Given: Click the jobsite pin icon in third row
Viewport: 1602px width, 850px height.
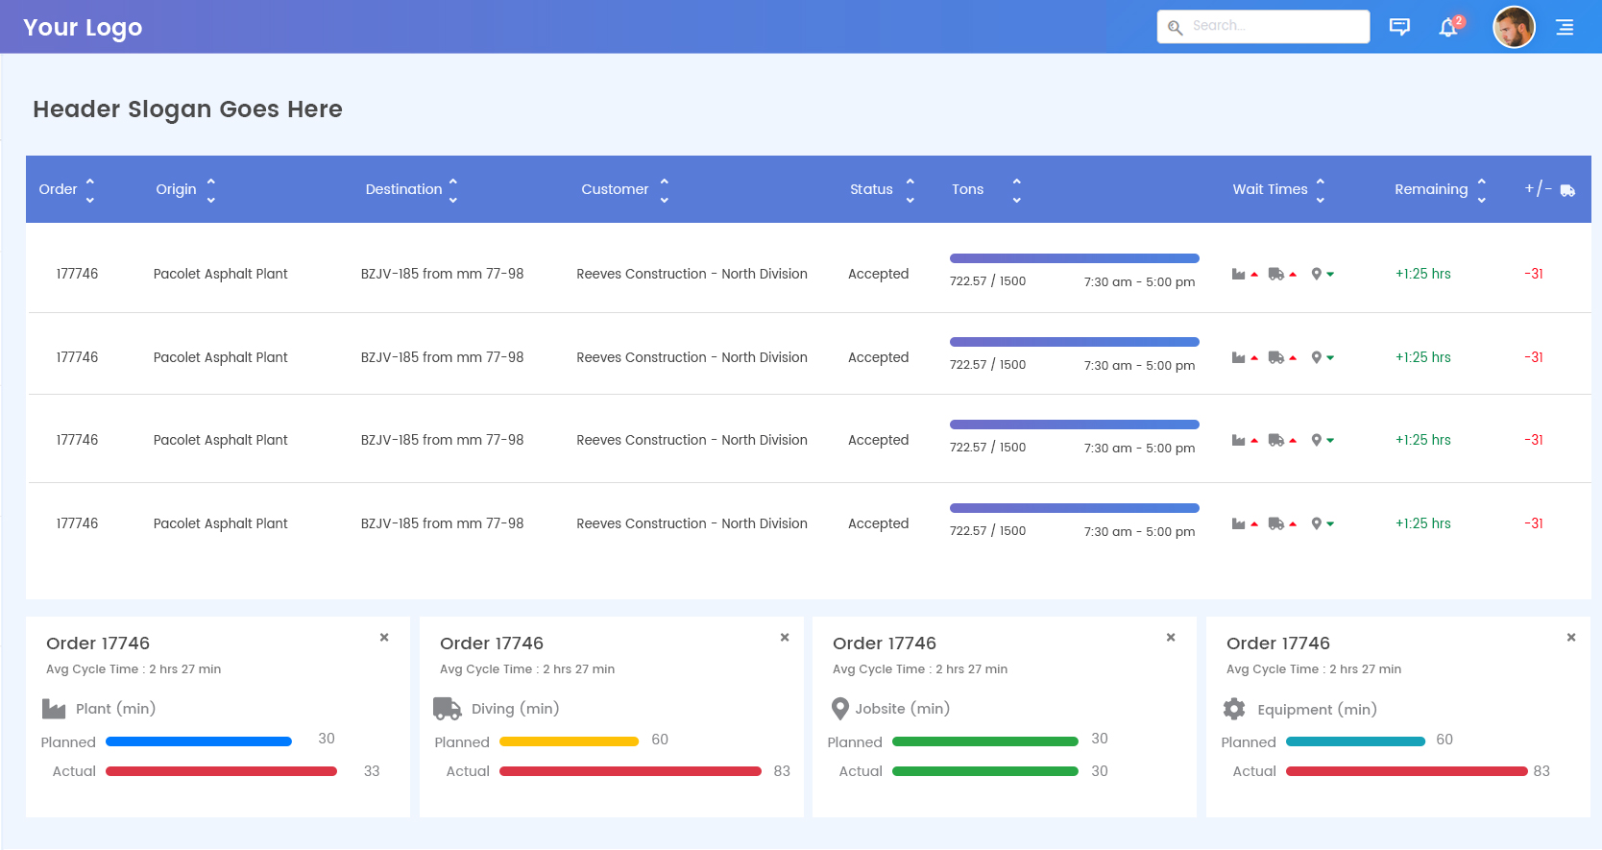Looking at the screenshot, I should pyautogui.click(x=1317, y=440).
